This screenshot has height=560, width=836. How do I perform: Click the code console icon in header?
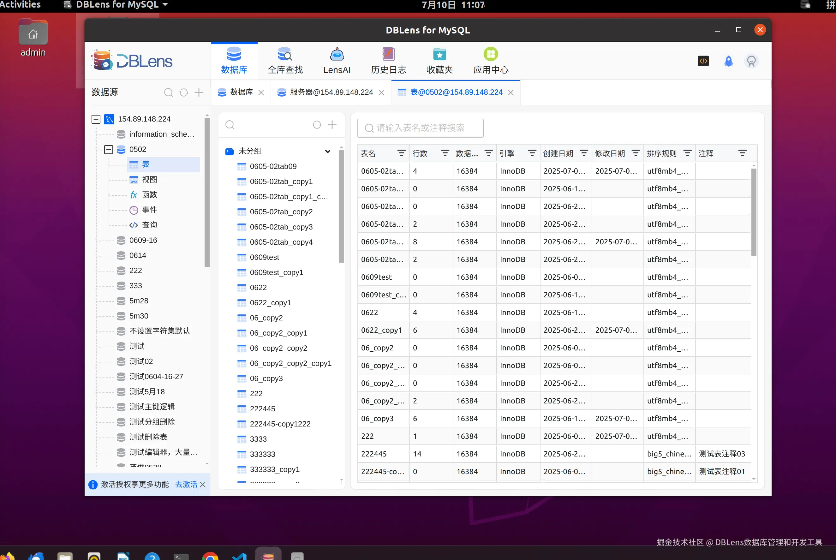[703, 61]
